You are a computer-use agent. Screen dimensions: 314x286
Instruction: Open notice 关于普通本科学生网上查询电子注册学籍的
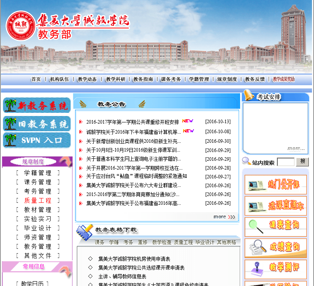[134, 159]
